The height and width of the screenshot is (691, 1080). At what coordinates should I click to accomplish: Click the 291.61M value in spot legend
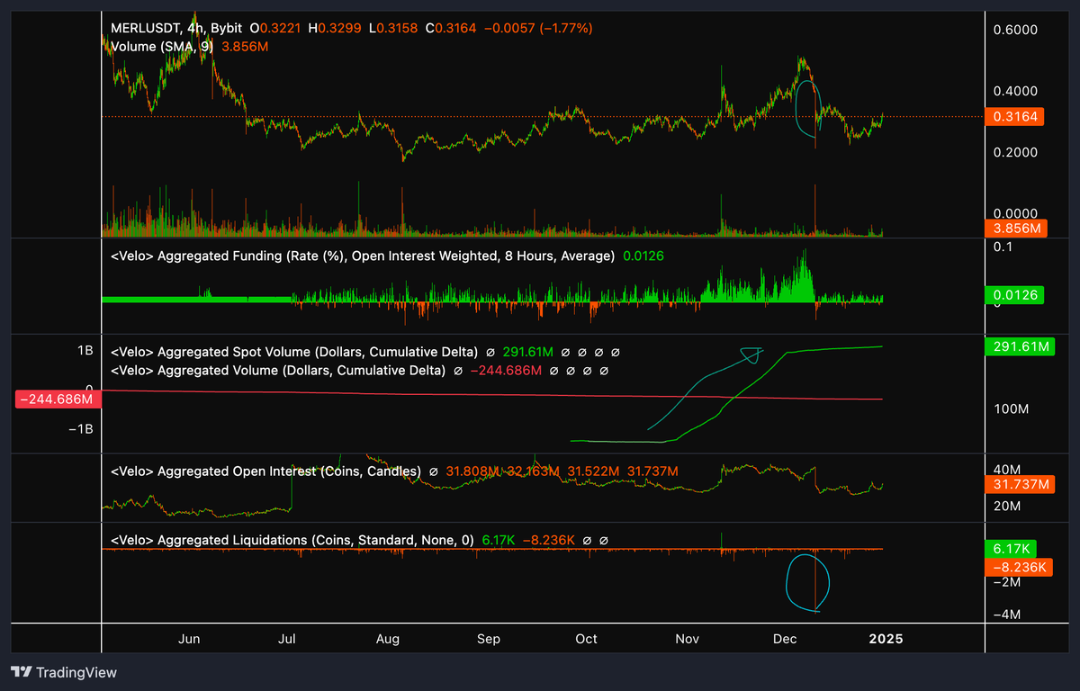526,352
